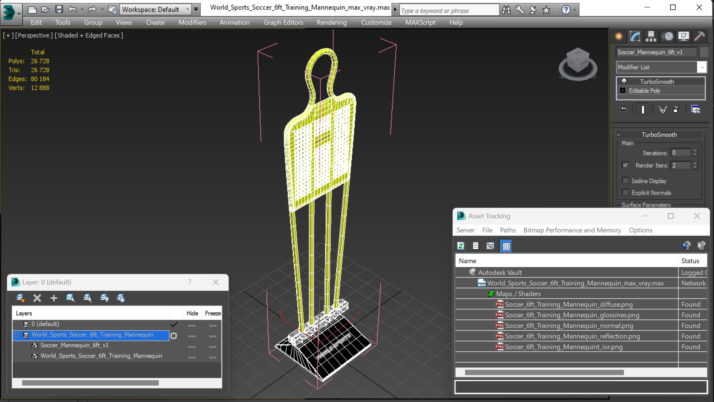Screen dimensions: 714x402
Task: Open the Rendering menu
Action: (332, 22)
